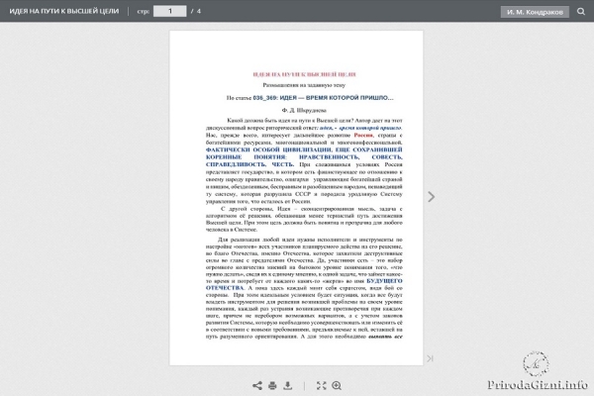Click the document title ИДЕЯ НА ПУТИ К ВЫСШЕЙ ЦЕЛИ in header

click(x=64, y=11)
